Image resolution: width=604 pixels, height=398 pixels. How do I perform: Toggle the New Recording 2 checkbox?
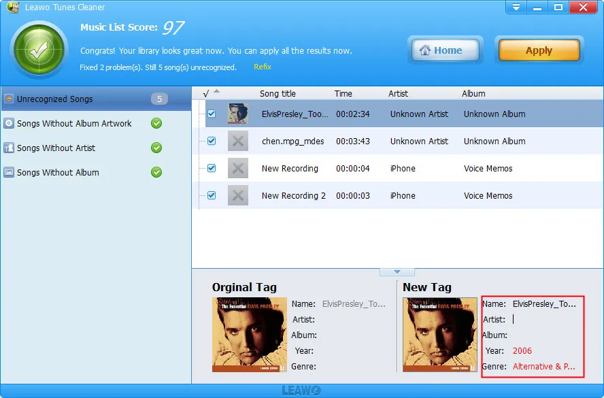[x=212, y=195]
